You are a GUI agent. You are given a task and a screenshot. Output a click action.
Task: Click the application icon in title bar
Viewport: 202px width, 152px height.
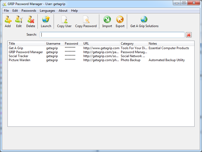(4, 4)
